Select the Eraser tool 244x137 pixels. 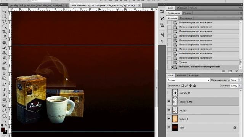click(x=4, y=63)
